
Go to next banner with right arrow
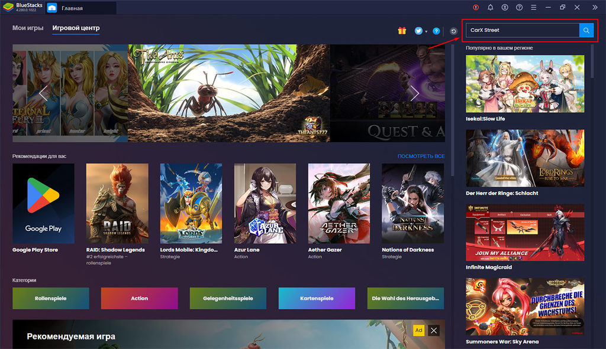coord(415,93)
